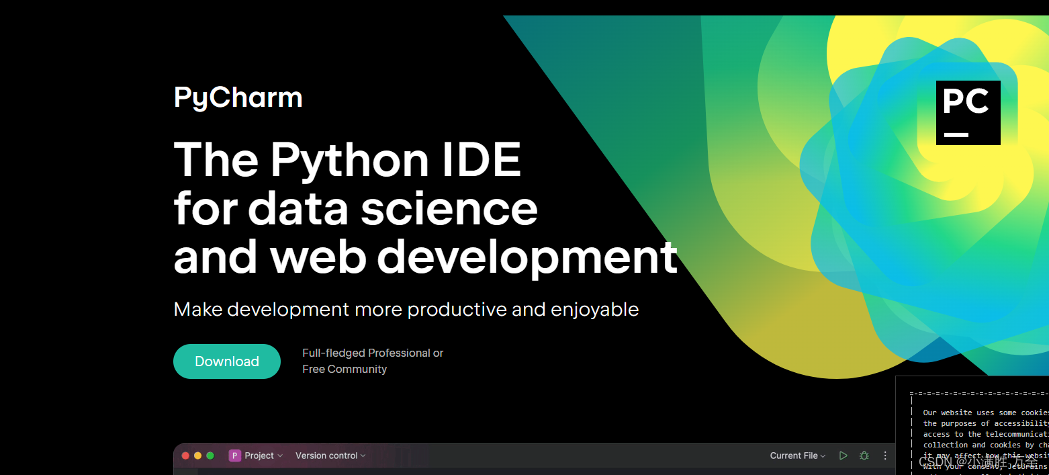Start debugging with the bug icon

click(x=864, y=456)
